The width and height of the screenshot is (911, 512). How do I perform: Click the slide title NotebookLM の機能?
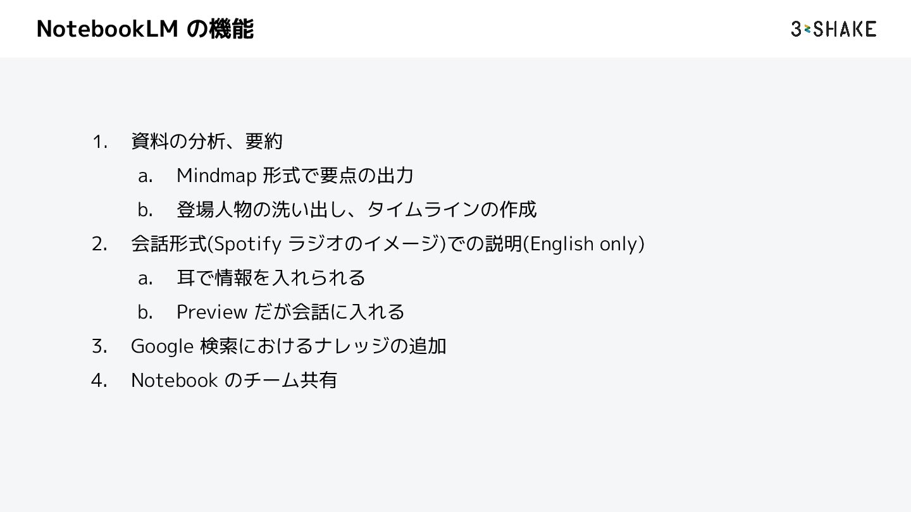pyautogui.click(x=145, y=28)
